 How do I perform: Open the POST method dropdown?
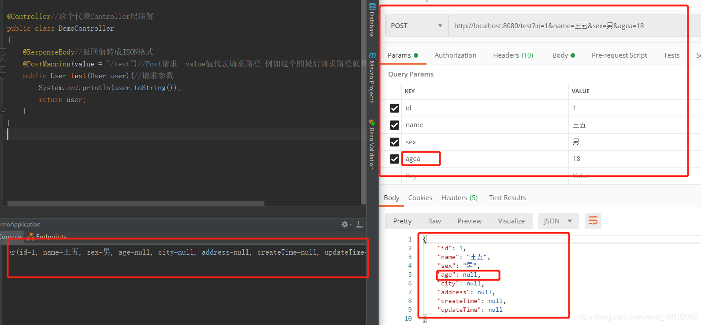[416, 26]
